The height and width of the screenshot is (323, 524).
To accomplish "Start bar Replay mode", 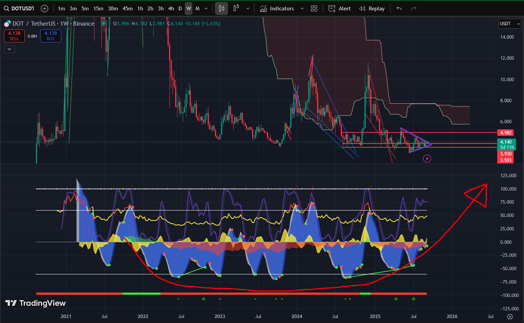I will tap(372, 8).
